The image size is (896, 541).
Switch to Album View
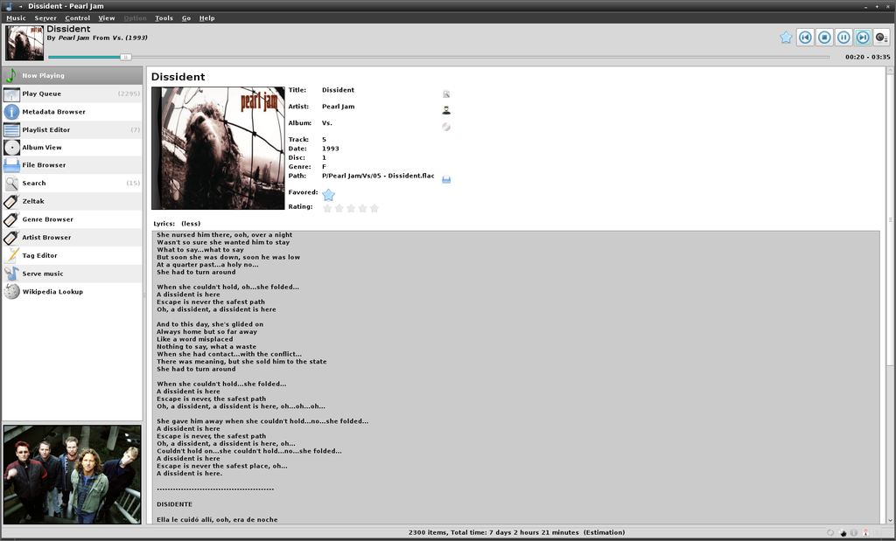[x=72, y=147]
